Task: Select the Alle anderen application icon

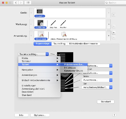Action: tap(41, 34)
